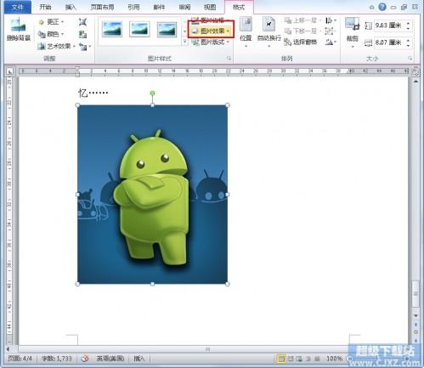The height and width of the screenshot is (368, 424).
Task: Click the page indicator 页面: 4/4
Action: [x=20, y=359]
